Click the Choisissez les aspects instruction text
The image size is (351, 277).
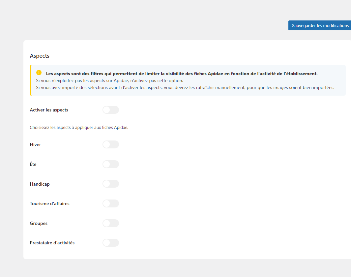coord(79,128)
